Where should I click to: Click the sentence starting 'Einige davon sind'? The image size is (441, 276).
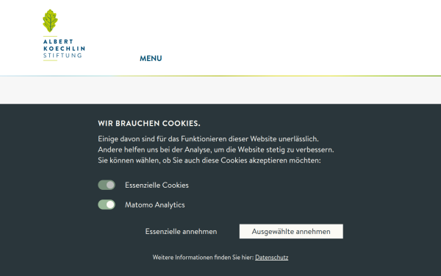click(x=208, y=139)
